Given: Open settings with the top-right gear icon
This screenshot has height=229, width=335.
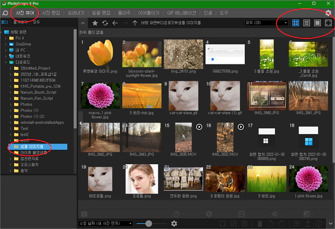Looking at the screenshot, I should pyautogui.click(x=328, y=13).
